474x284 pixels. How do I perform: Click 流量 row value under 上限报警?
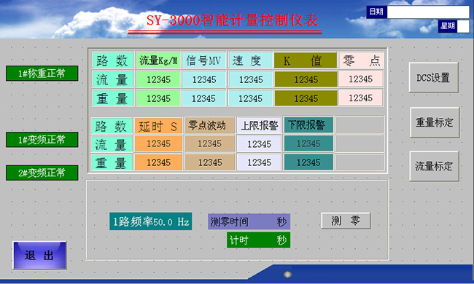tap(259, 143)
